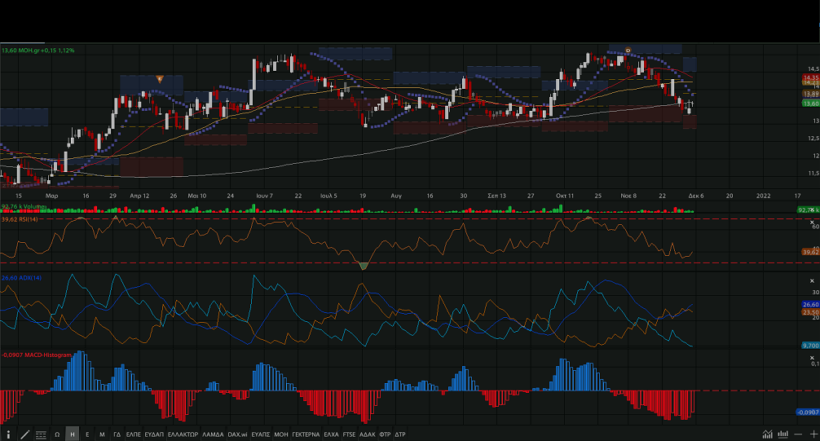The width and height of the screenshot is (820, 441).
Task: Click the Οκτ 11 date on time axis
Action: (565, 196)
